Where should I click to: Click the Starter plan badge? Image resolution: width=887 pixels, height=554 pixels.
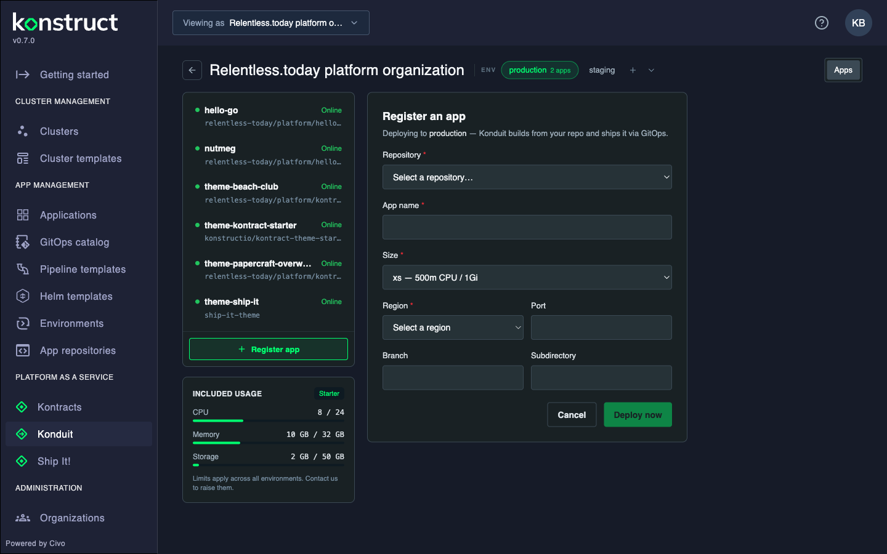pos(329,393)
